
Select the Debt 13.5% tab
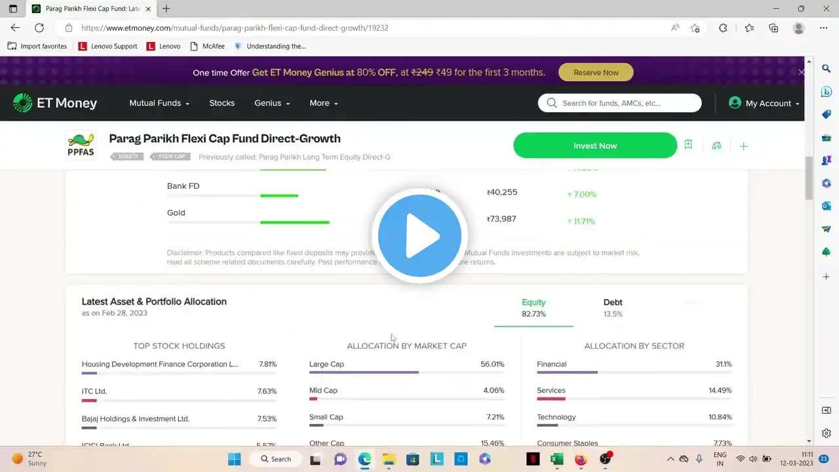(613, 308)
